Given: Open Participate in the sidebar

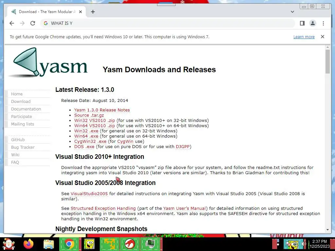Looking at the screenshot, I should (21, 116).
